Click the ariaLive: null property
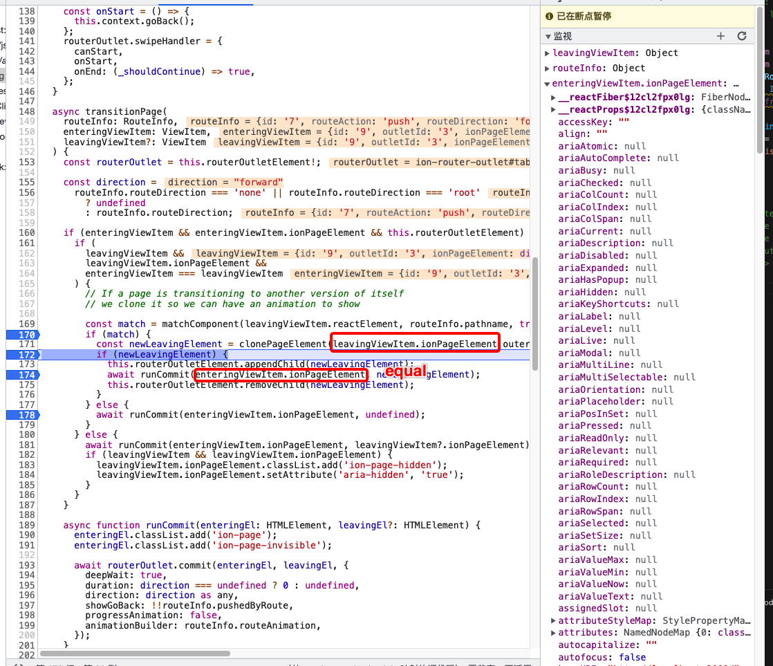The width and height of the screenshot is (773, 666). 597,341
